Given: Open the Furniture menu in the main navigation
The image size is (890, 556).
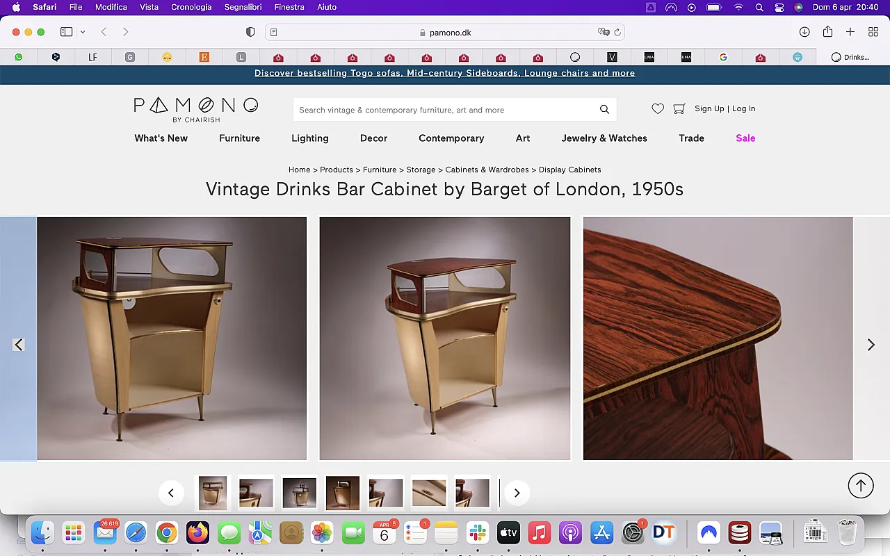Looking at the screenshot, I should 240,138.
